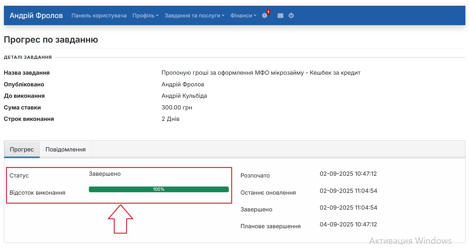The image size is (469, 248).
Task: Click the logout power icon
Action: pyautogui.click(x=291, y=16)
